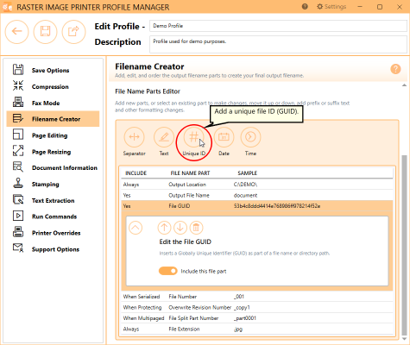Select the Output File Name row
Image resolution: width=410 pixels, height=345 pixels.
click(257, 195)
